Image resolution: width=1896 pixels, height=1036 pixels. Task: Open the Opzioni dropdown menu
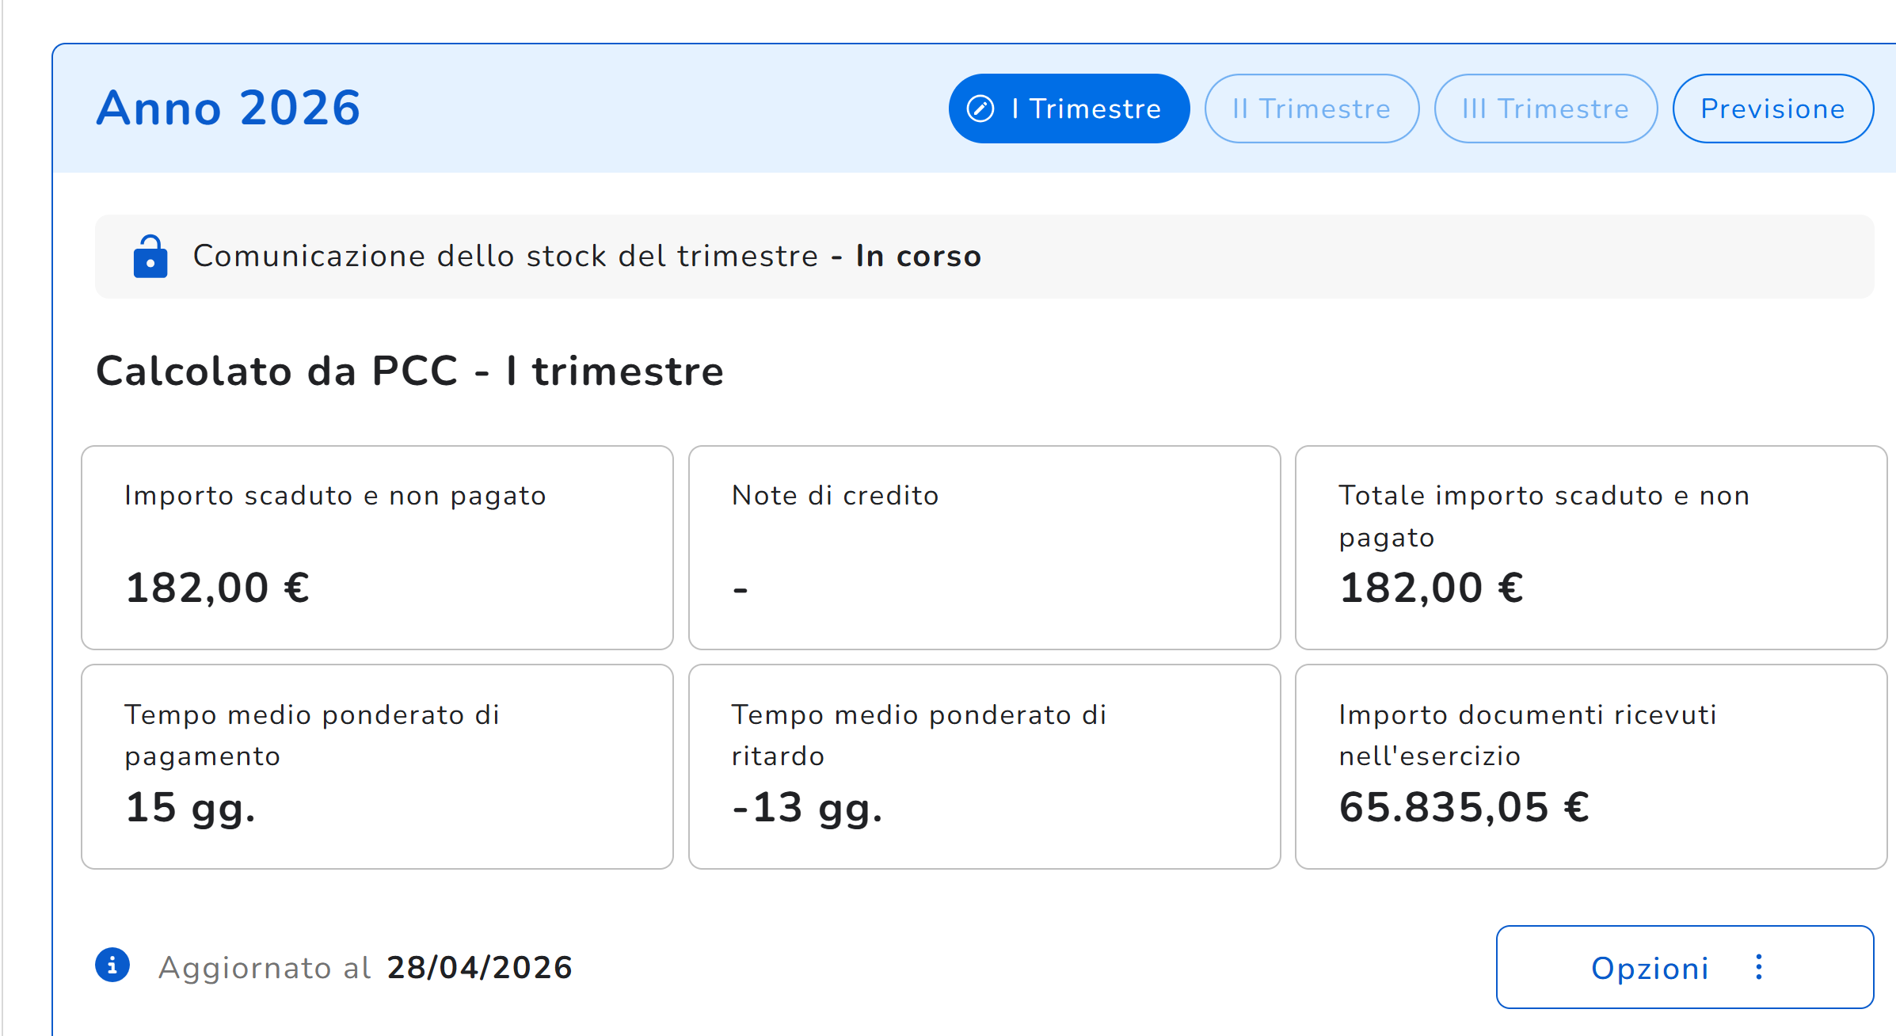tap(1685, 967)
